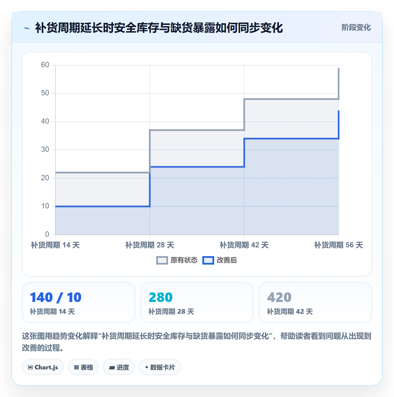This screenshot has width=394, height=397.
Task: Toggle the 改善后 legend swatch
Action: 208,260
